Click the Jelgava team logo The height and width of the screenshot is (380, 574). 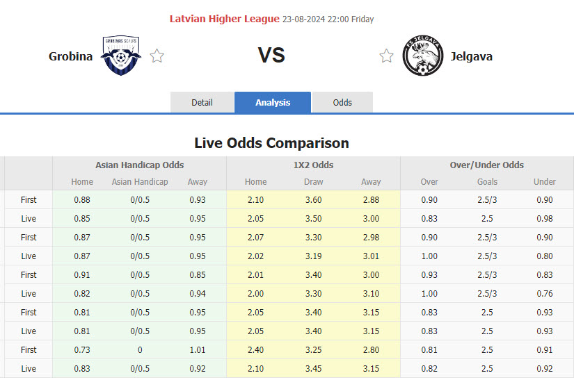tap(423, 56)
